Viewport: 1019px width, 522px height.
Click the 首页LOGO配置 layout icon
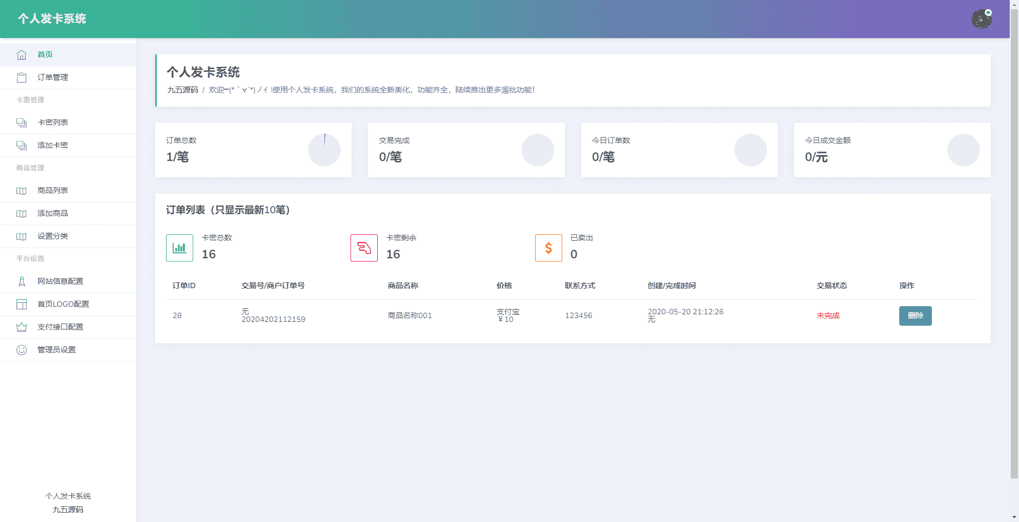(x=21, y=304)
